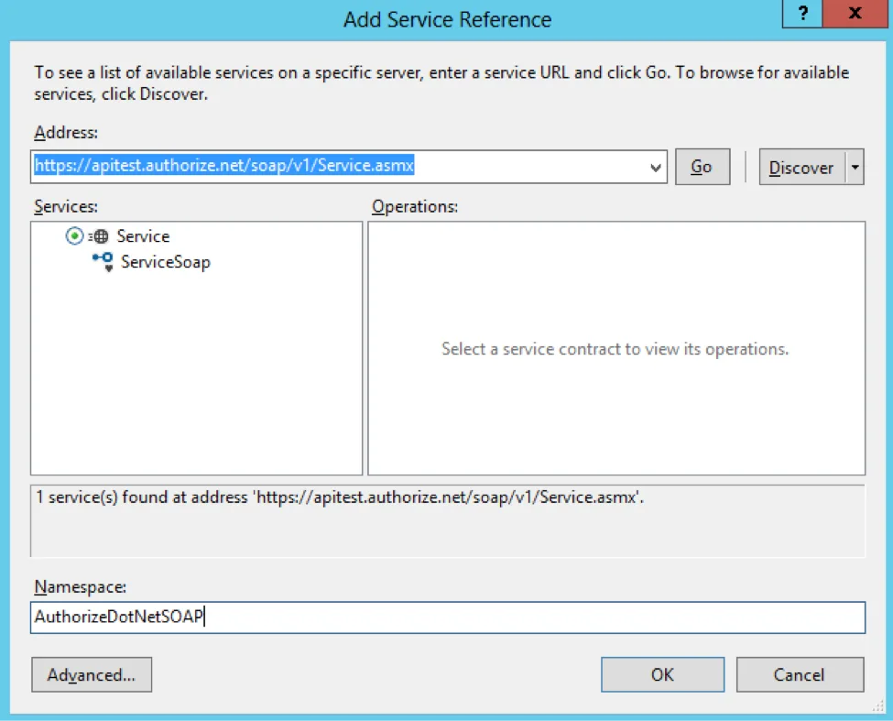Select the Service tree item label
This screenshot has height=721, width=893.
(143, 235)
